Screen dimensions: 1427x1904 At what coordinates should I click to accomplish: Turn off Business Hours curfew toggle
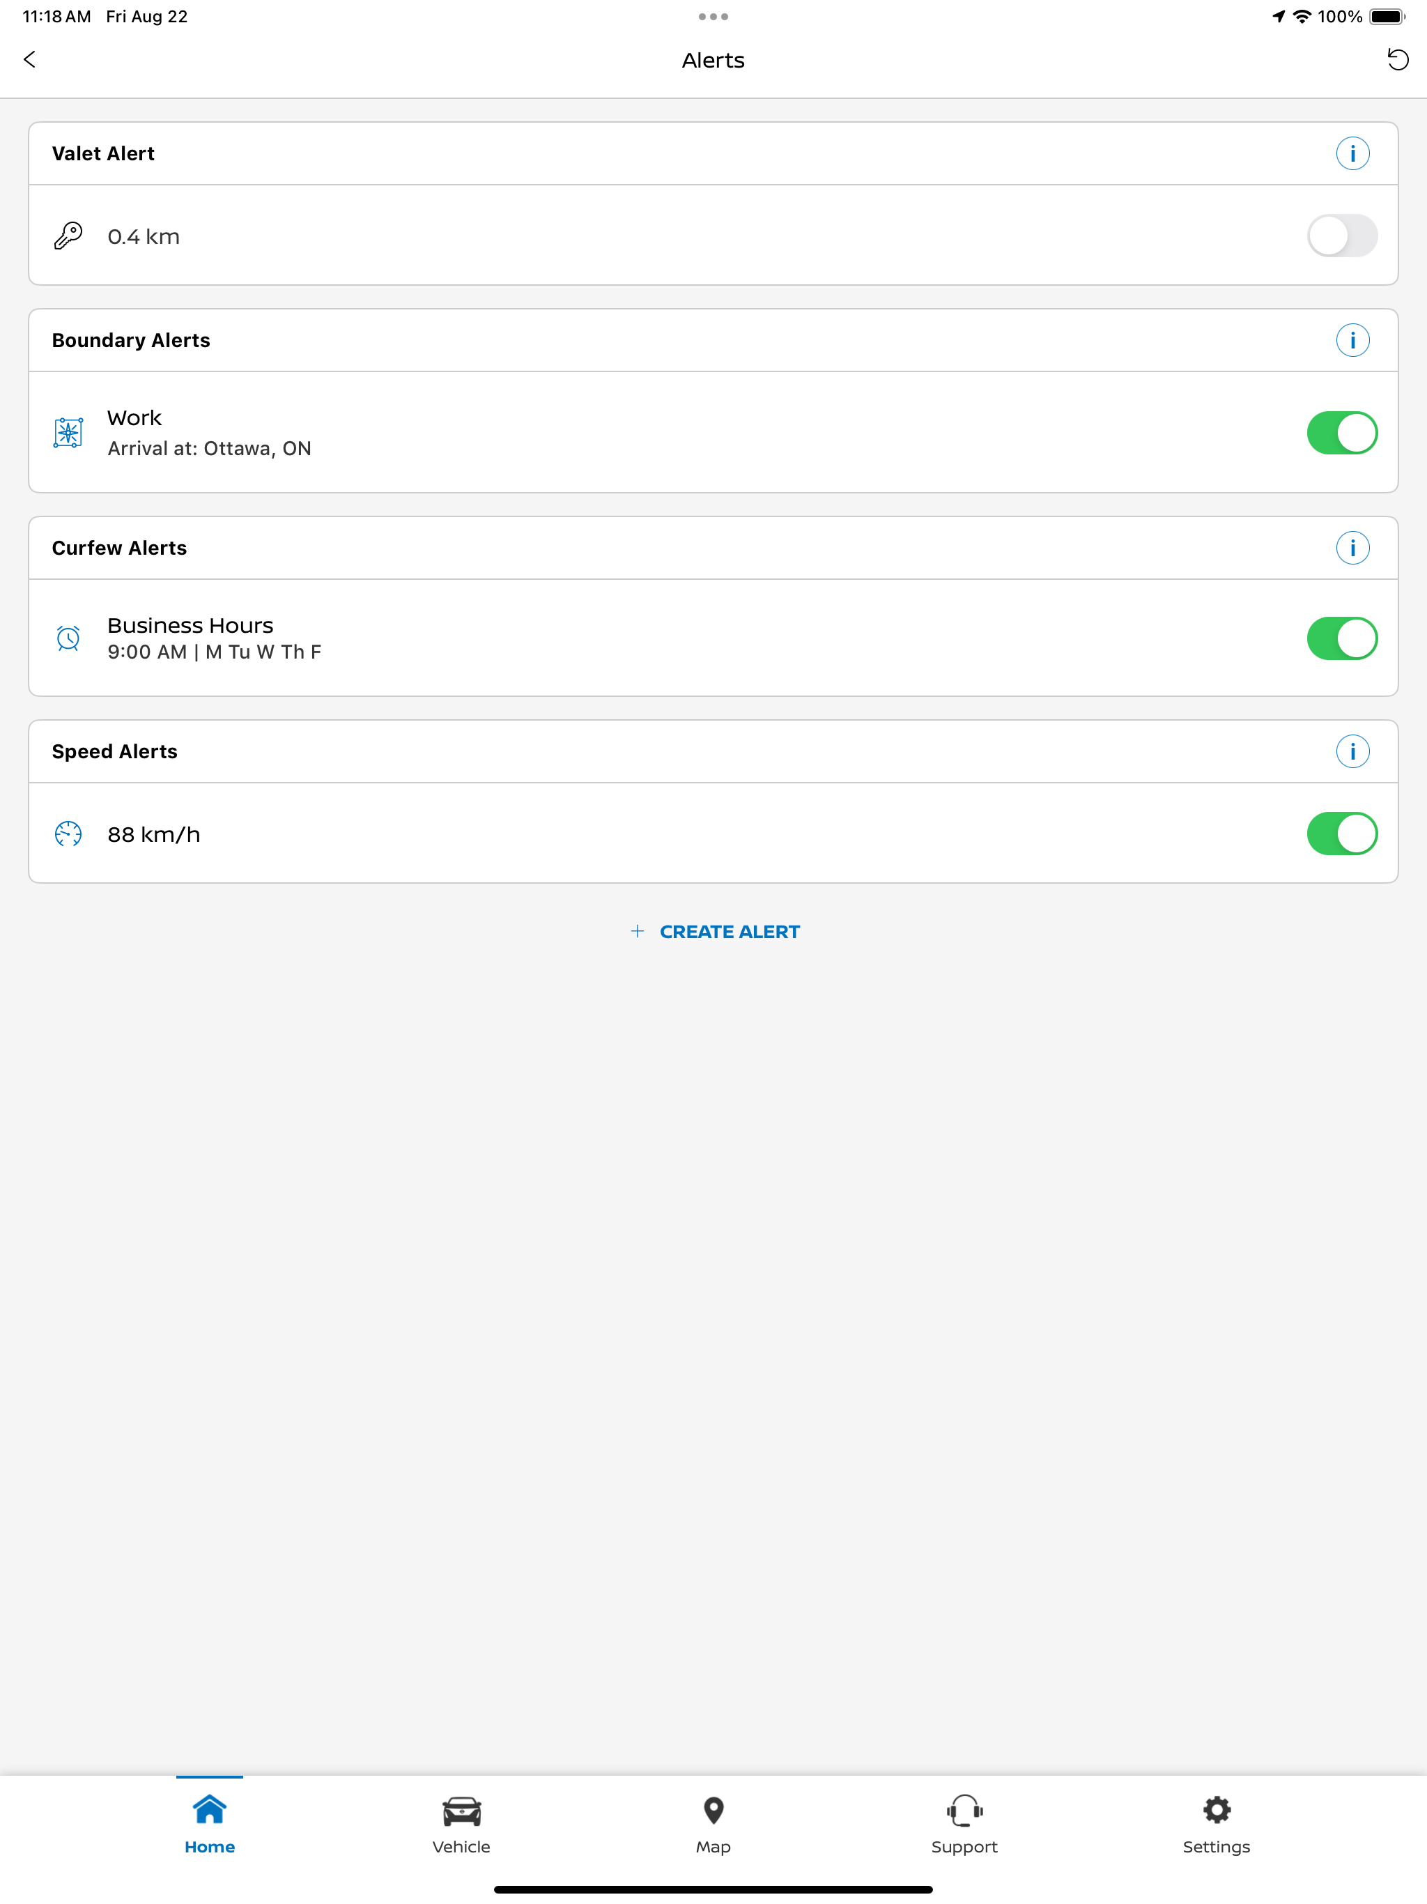[1342, 638]
